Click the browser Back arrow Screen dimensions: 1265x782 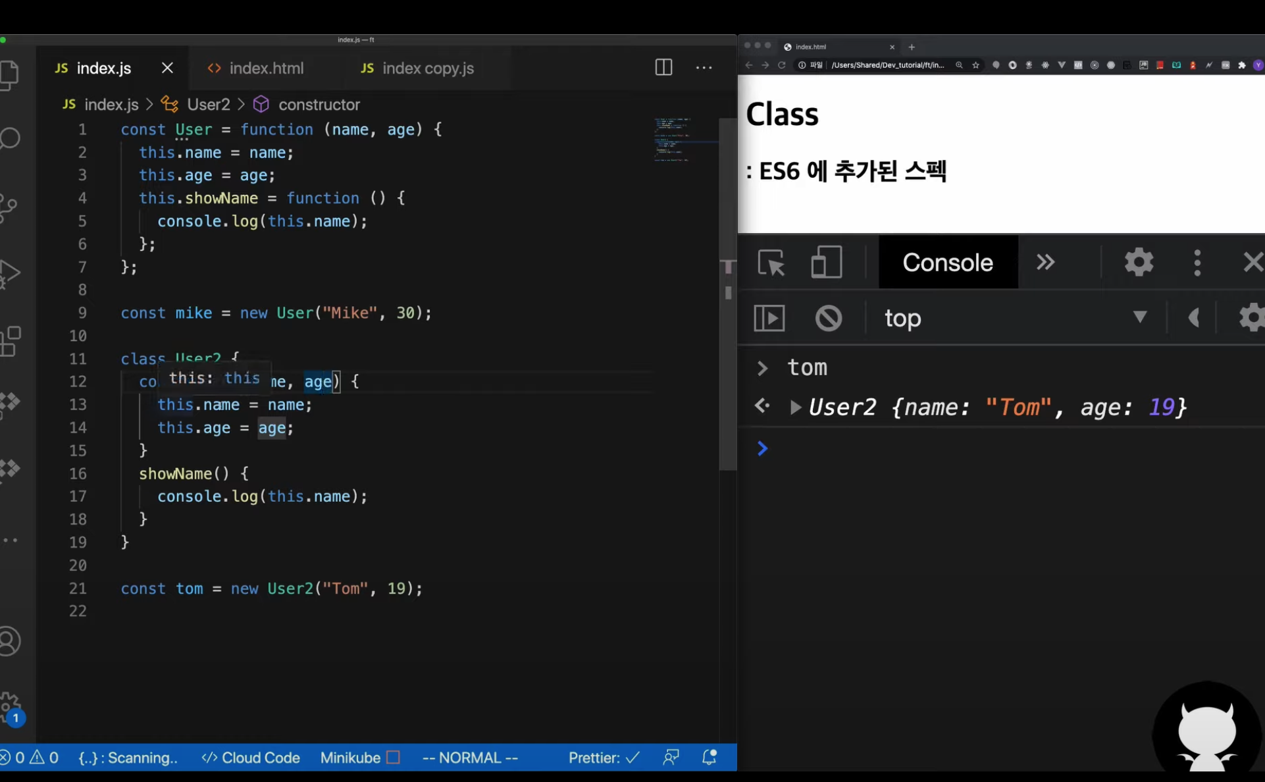tap(748, 65)
